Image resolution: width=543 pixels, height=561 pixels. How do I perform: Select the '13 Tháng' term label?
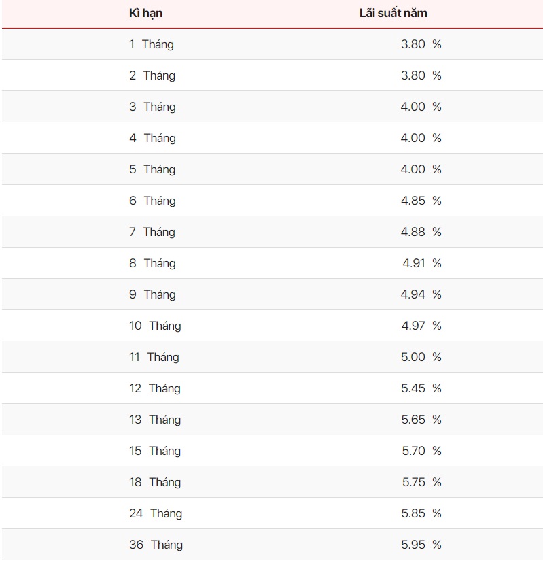pyautogui.click(x=155, y=420)
